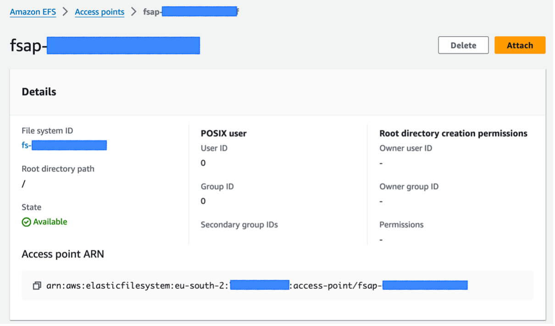
Task: Click the Permissions label
Action: coord(401,225)
